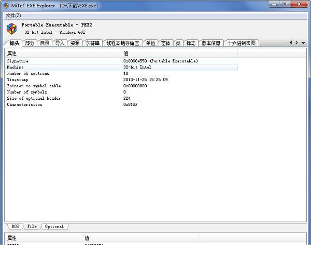Image resolution: width=311 pixels, height=254 pixels.
Task: Switch to the 部分 tab
Action: tap(30, 43)
